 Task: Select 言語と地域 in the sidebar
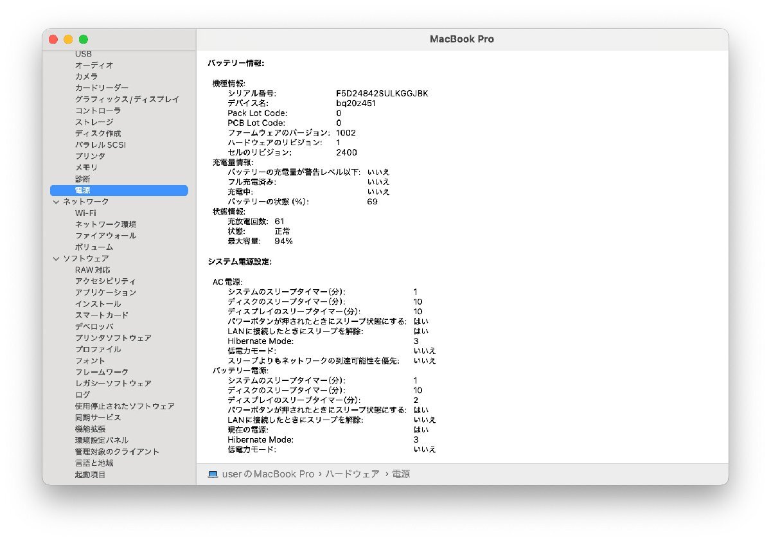94,463
